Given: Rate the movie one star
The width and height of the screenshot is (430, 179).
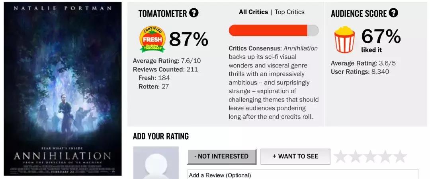Looking at the screenshot, I should coord(341,156).
